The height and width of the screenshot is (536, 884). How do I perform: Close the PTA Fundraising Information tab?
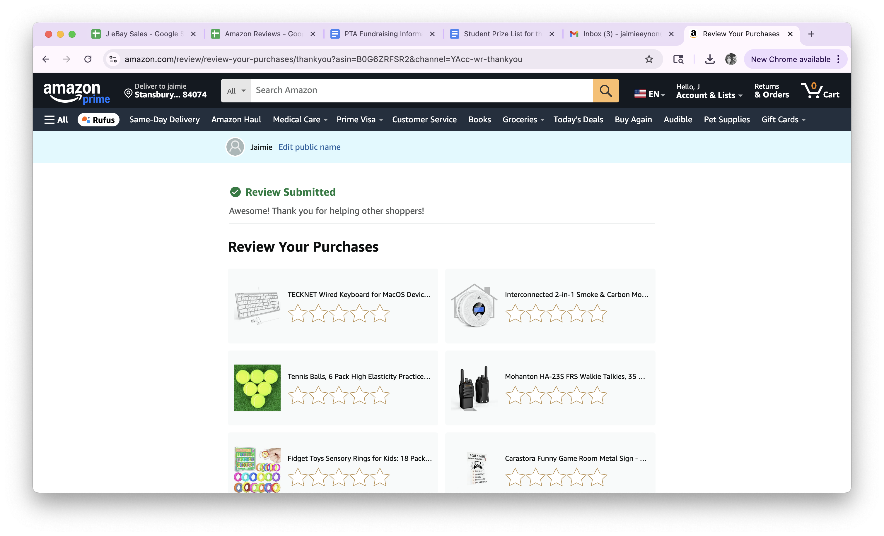(432, 34)
